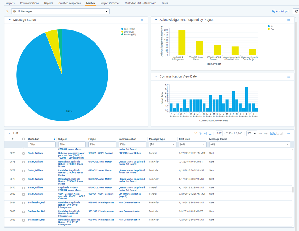This screenshot has height=231, width=299.
Task: Open Message Status filter dropdown
Action: [250, 144]
